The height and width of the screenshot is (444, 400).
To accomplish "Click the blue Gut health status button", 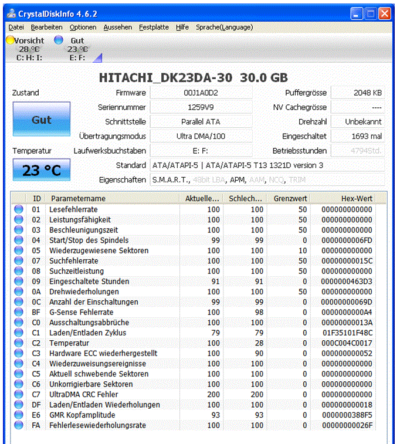I will [x=41, y=119].
